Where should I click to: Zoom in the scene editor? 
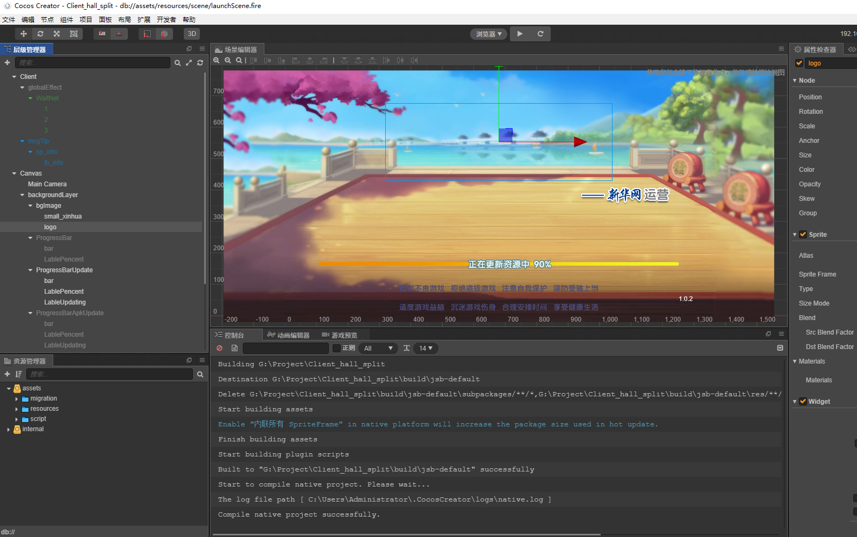[217, 60]
